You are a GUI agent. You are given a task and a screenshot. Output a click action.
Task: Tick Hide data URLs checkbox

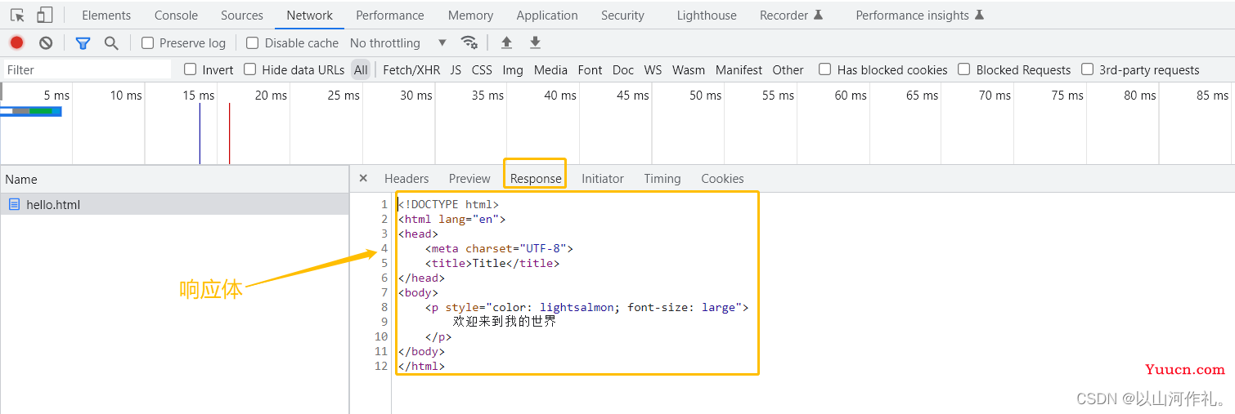(x=250, y=69)
